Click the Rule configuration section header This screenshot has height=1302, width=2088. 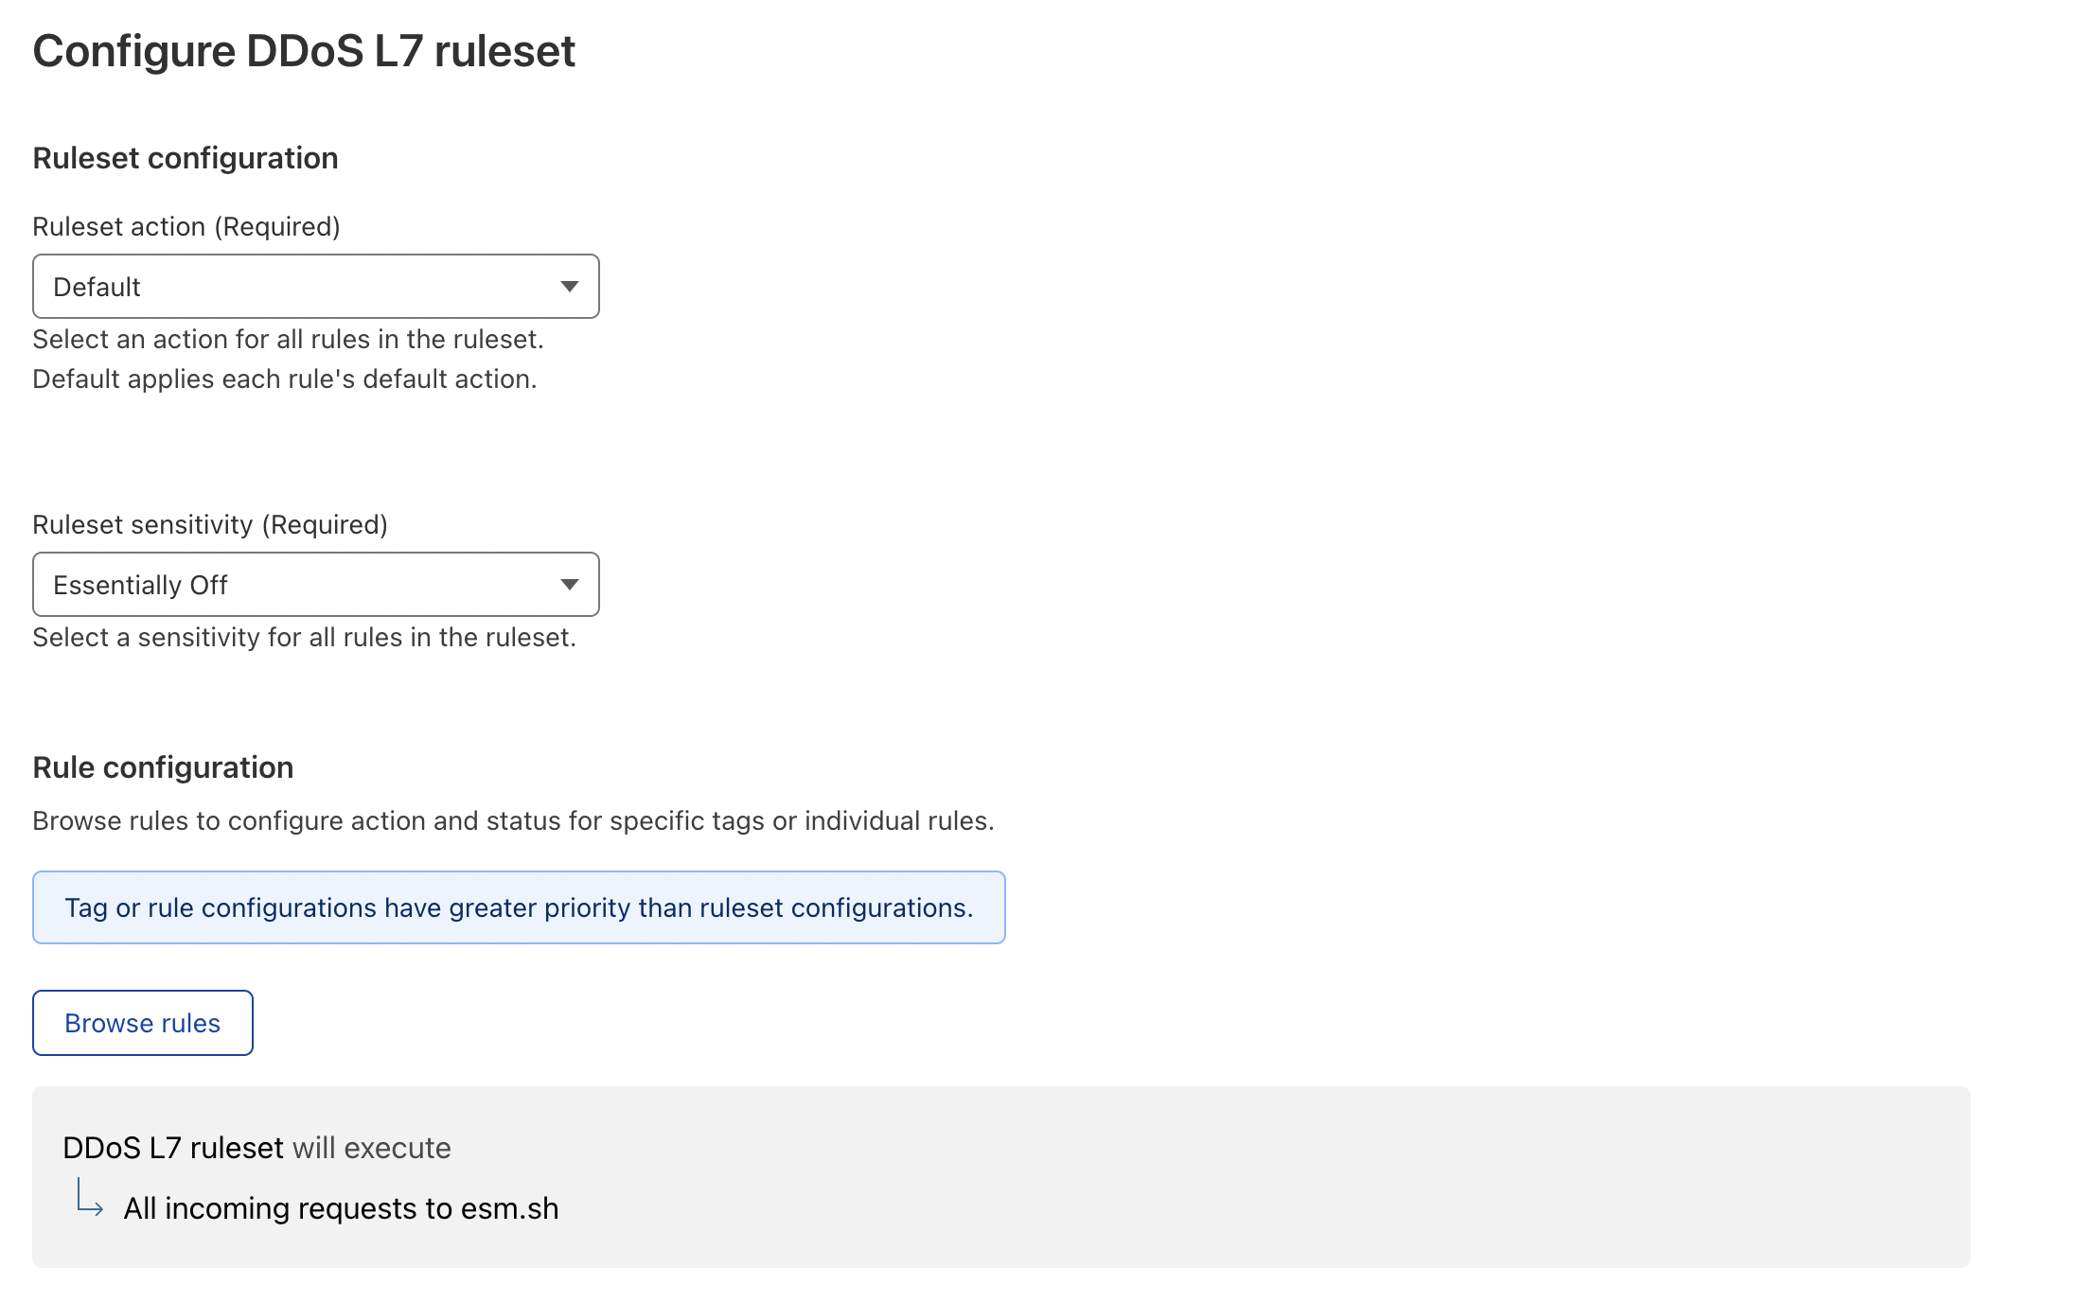tap(163, 766)
